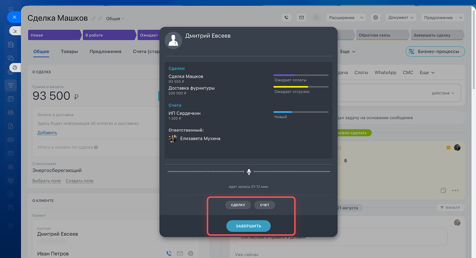
Task: Expand the Документ dropdown
Action: pyautogui.click(x=401, y=17)
